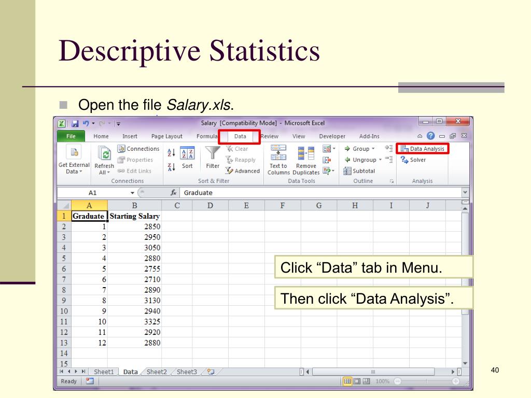This screenshot has width=531, height=398.
Task: Select the Sheet2 worksheet tab
Action: (157, 372)
